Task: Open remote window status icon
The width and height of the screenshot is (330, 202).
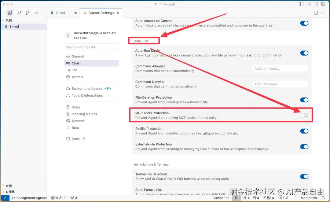Action: [5, 198]
